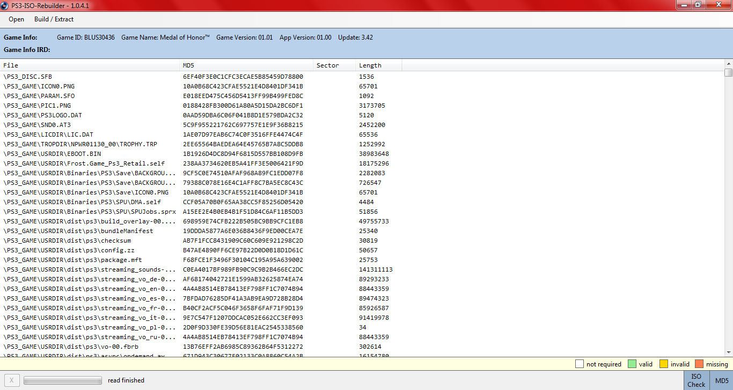Click scrollbar down arrow of file list

(x=728, y=352)
